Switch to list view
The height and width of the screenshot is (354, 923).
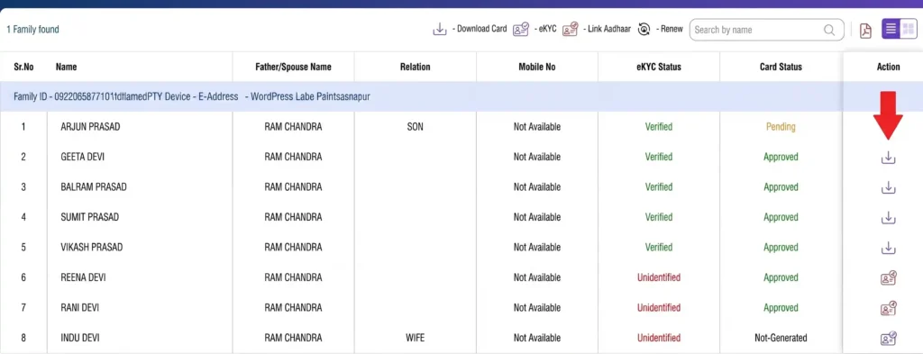pos(891,29)
